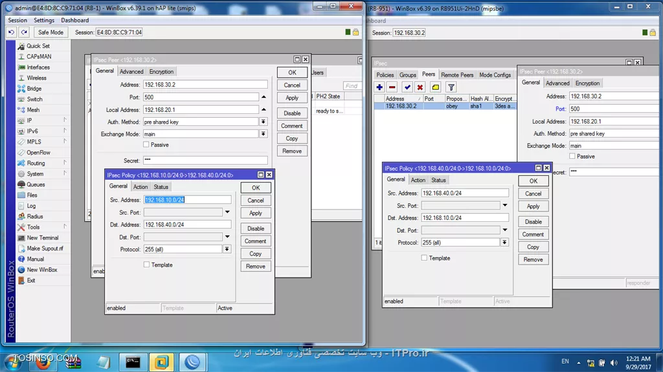Image resolution: width=663 pixels, height=372 pixels.
Task: Click blue checkmark Enable icon in IPsec Peers
Action: [x=407, y=87]
